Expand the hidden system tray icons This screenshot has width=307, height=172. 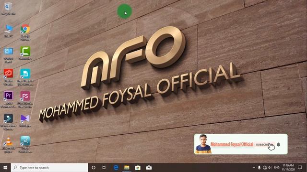254,168
